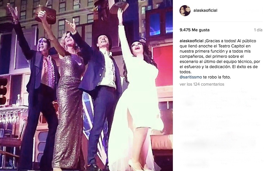
Task: Open the @saritissmo mention link
Action: pyautogui.click(x=191, y=77)
